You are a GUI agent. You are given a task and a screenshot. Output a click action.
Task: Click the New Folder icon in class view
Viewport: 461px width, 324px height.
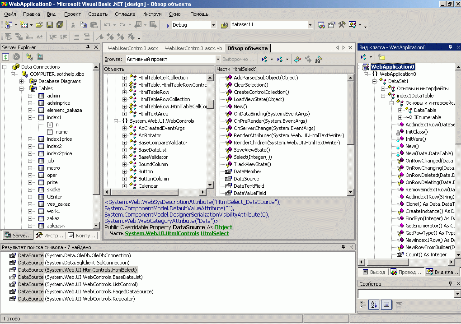(x=381, y=57)
